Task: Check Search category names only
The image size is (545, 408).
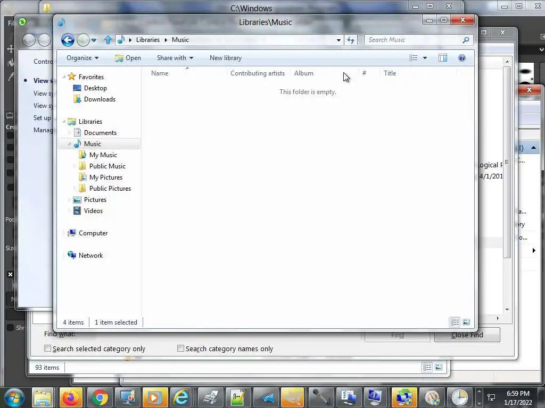Action: [180, 348]
